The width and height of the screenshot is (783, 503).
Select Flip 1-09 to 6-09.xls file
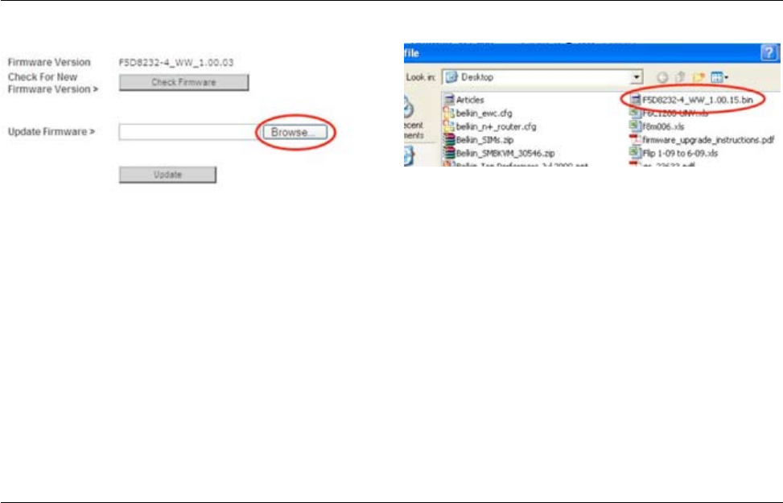click(674, 154)
